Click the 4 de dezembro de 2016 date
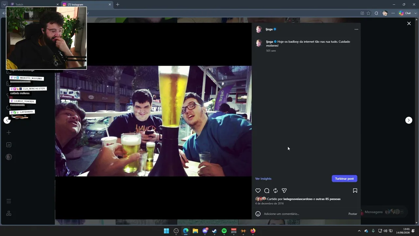This screenshot has height=236, width=419. (x=269, y=204)
